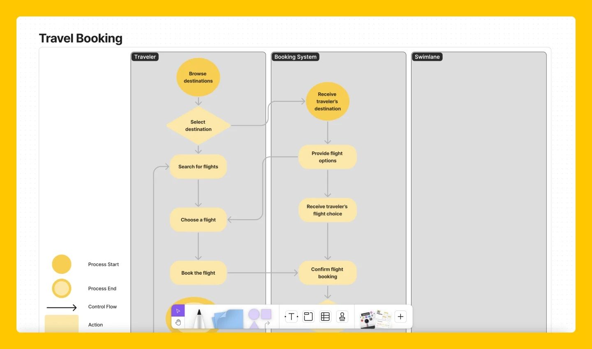Select the Traveler swimlane header
Viewport: 592px width, 349px height.
[x=145, y=57]
